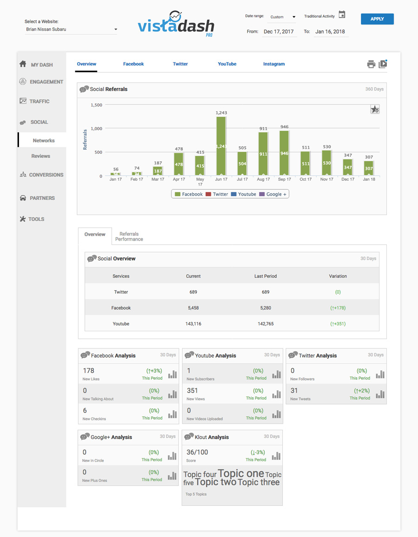Open the video tutorial play icon
Image resolution: width=418 pixels, height=537 pixels.
click(x=383, y=64)
